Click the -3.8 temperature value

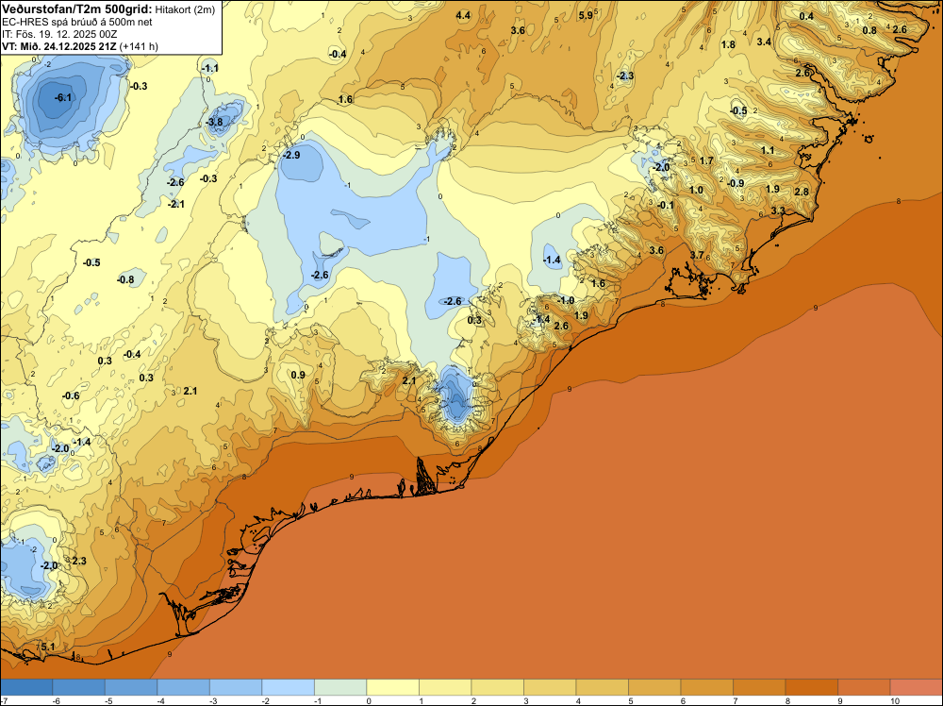[x=214, y=122]
